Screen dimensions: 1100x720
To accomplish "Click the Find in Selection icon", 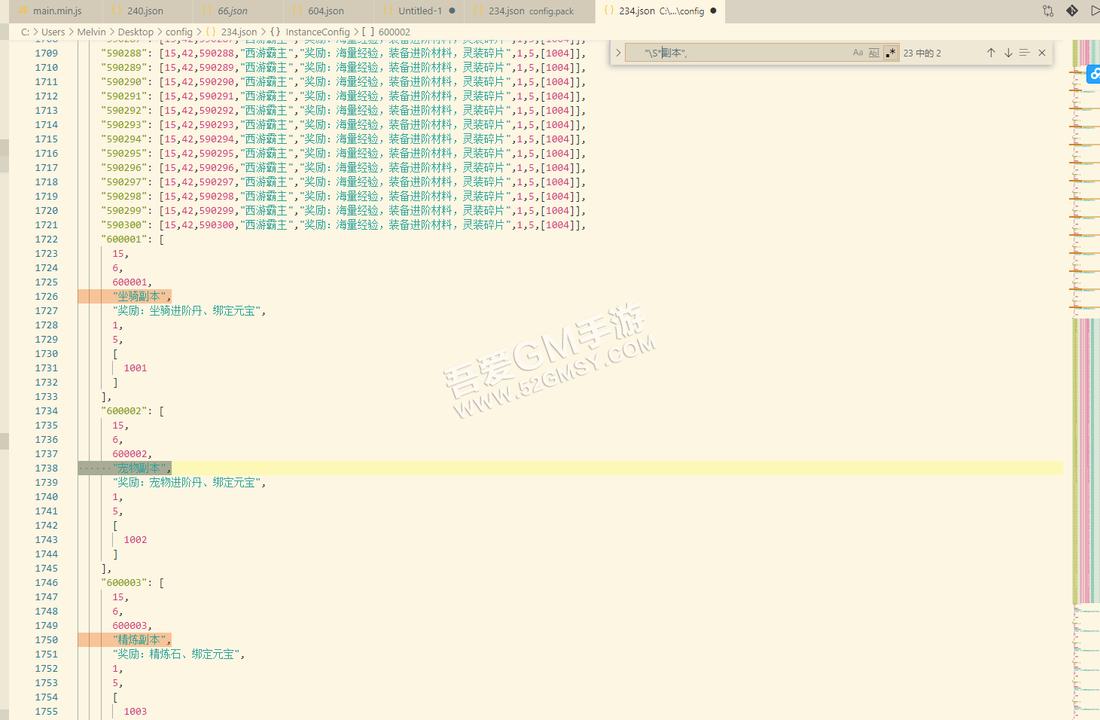I will [1024, 53].
